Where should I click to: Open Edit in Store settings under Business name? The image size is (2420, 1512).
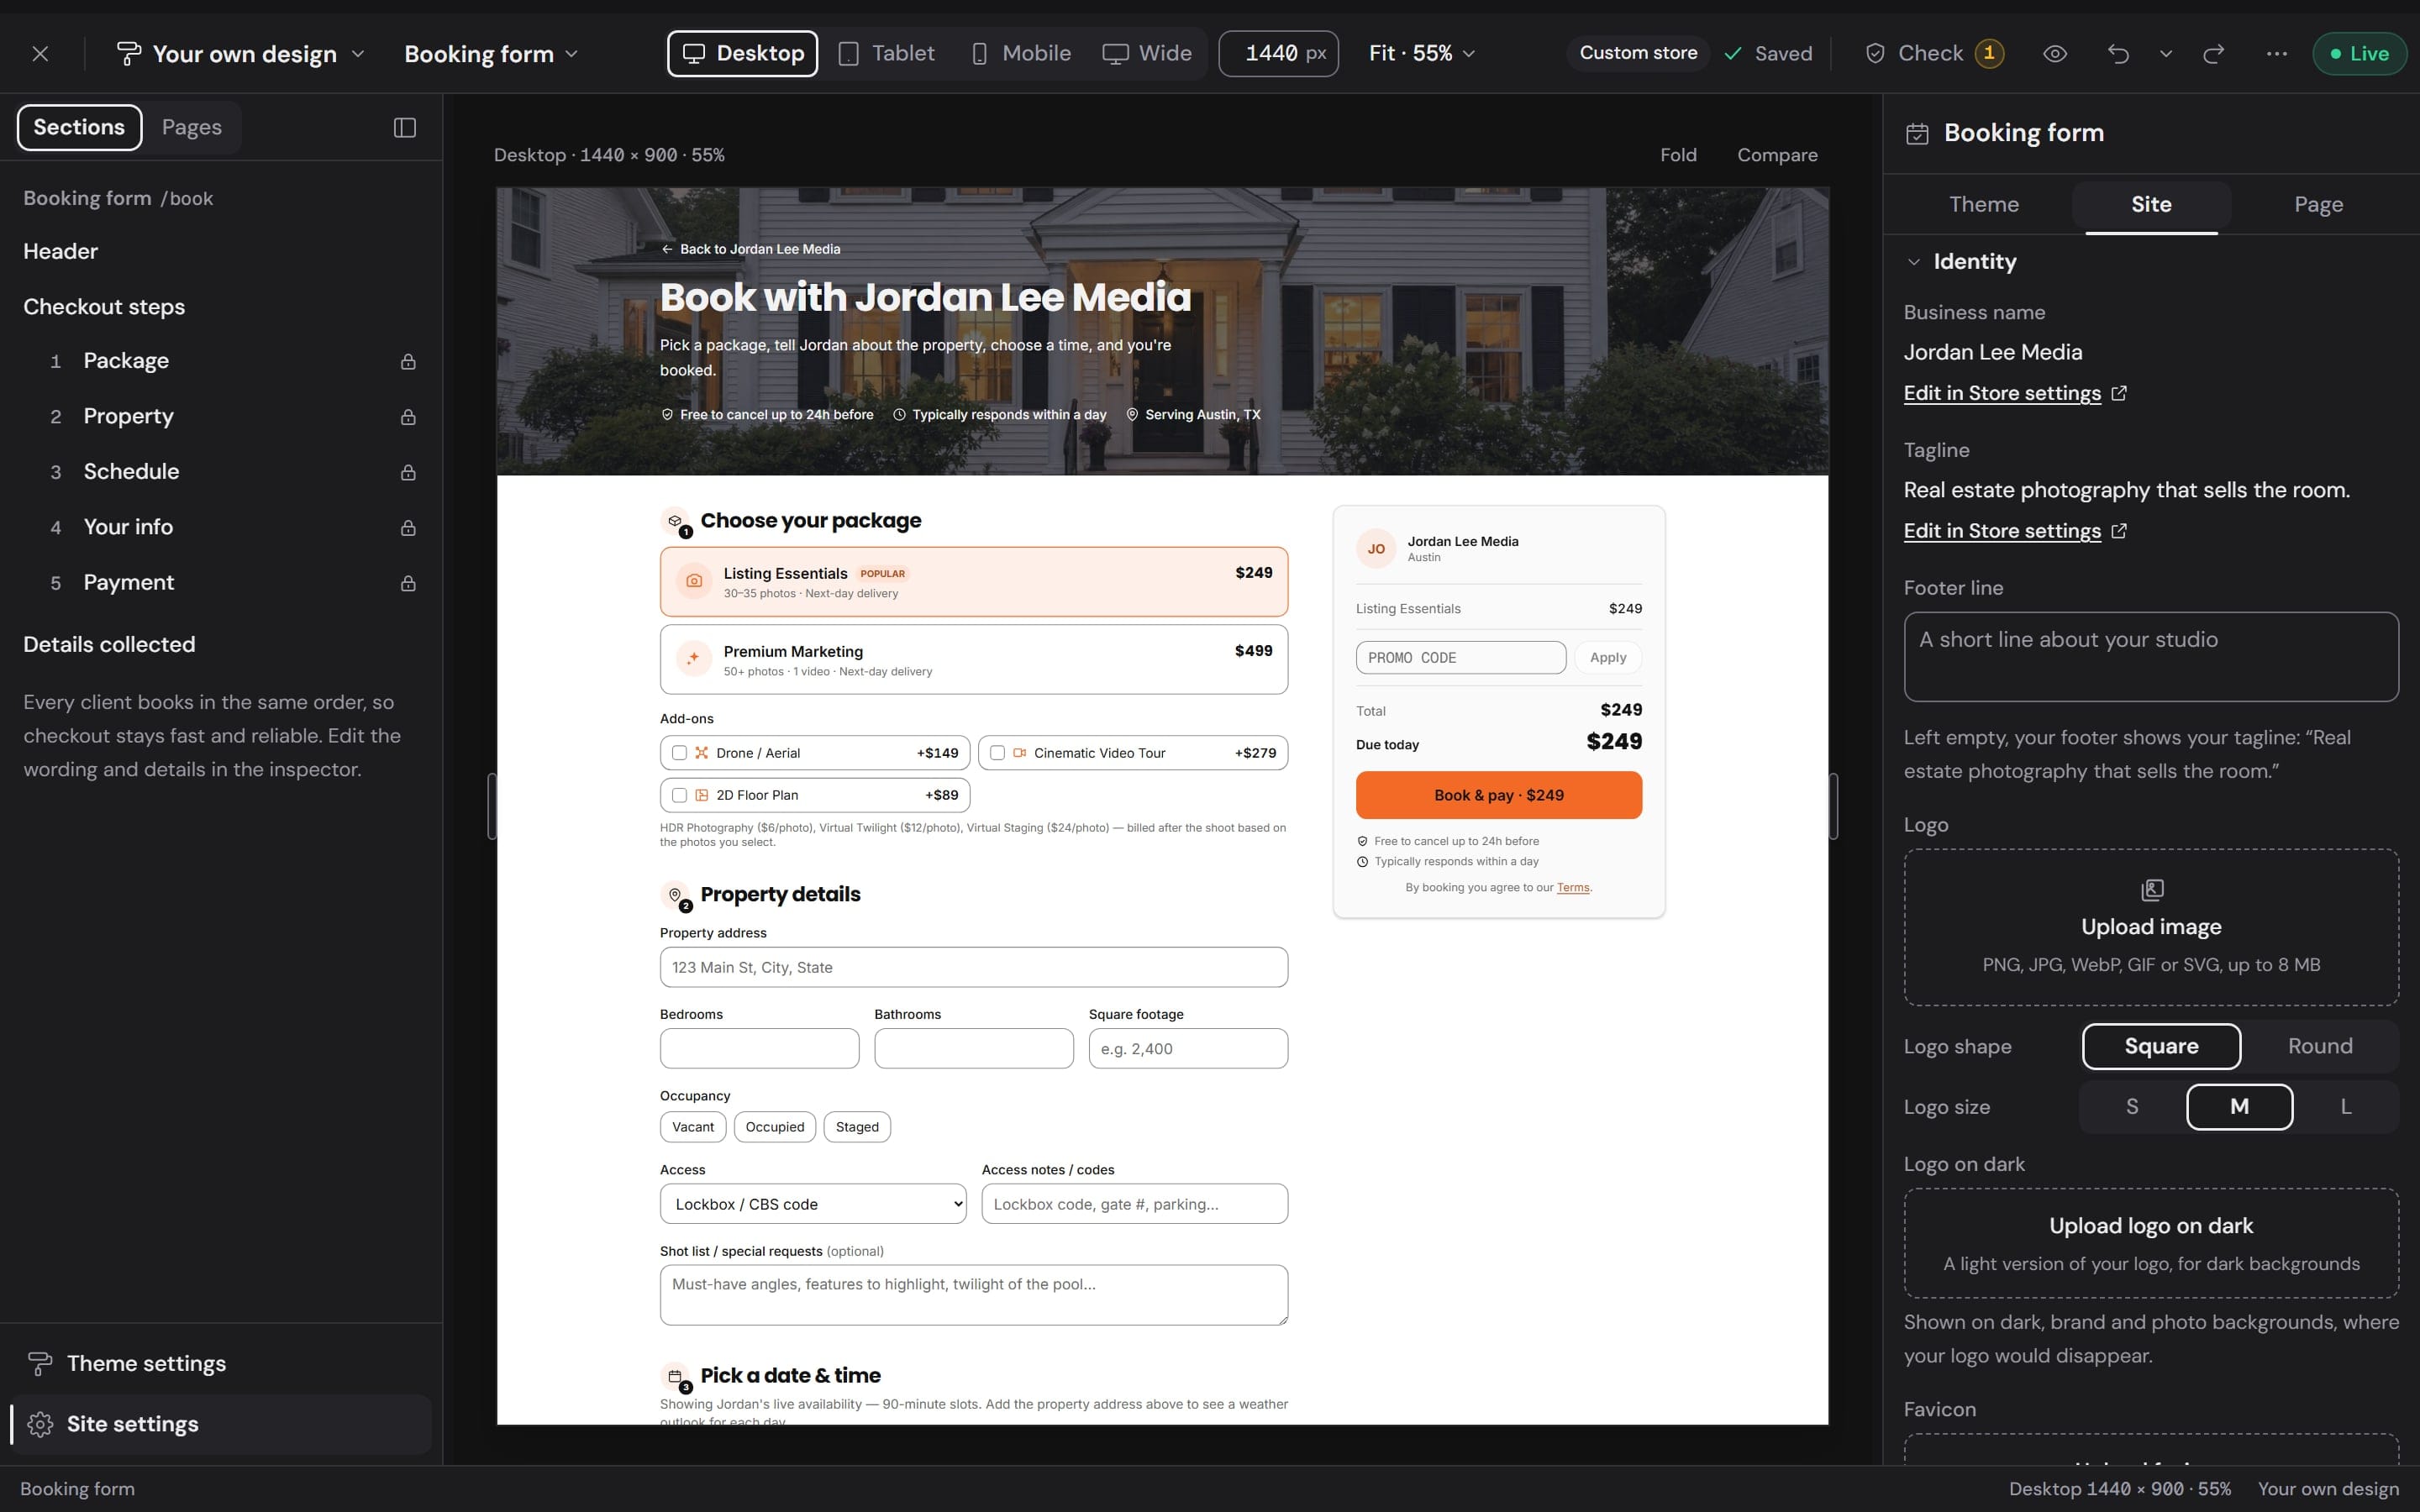click(x=2002, y=393)
